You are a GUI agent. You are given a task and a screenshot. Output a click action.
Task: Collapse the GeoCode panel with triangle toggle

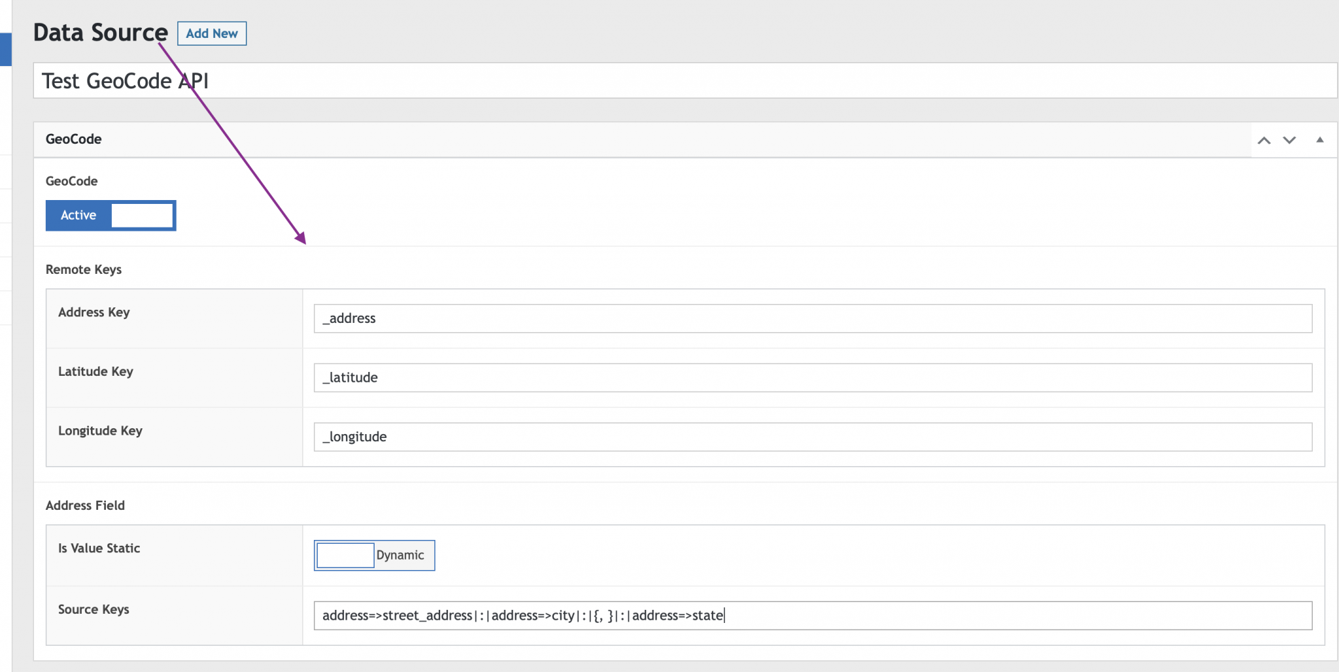(x=1320, y=139)
